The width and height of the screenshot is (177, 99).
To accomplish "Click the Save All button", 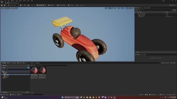I will [x=20, y=63].
